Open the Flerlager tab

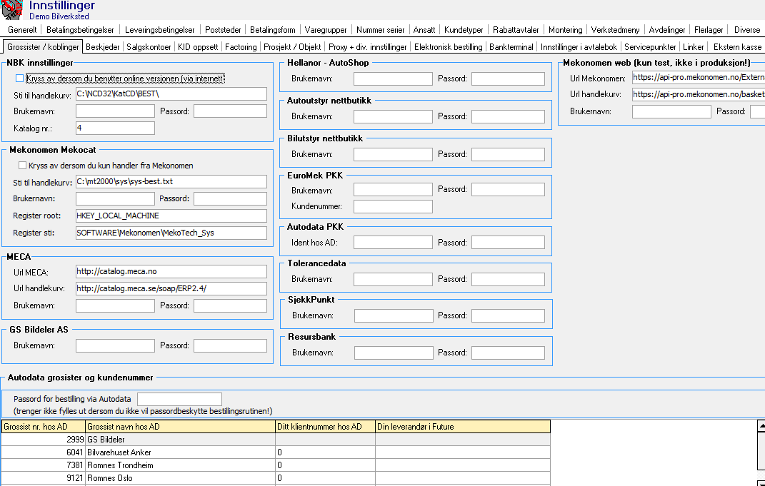(x=709, y=30)
